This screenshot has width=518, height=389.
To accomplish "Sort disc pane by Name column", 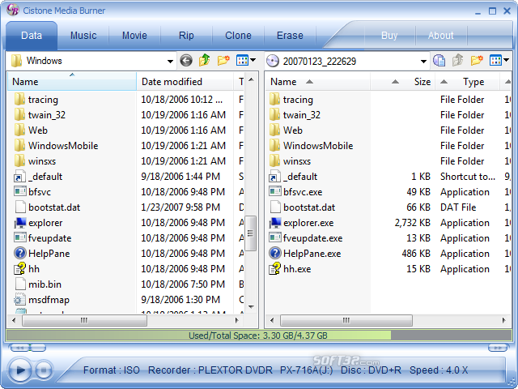I will [x=317, y=81].
